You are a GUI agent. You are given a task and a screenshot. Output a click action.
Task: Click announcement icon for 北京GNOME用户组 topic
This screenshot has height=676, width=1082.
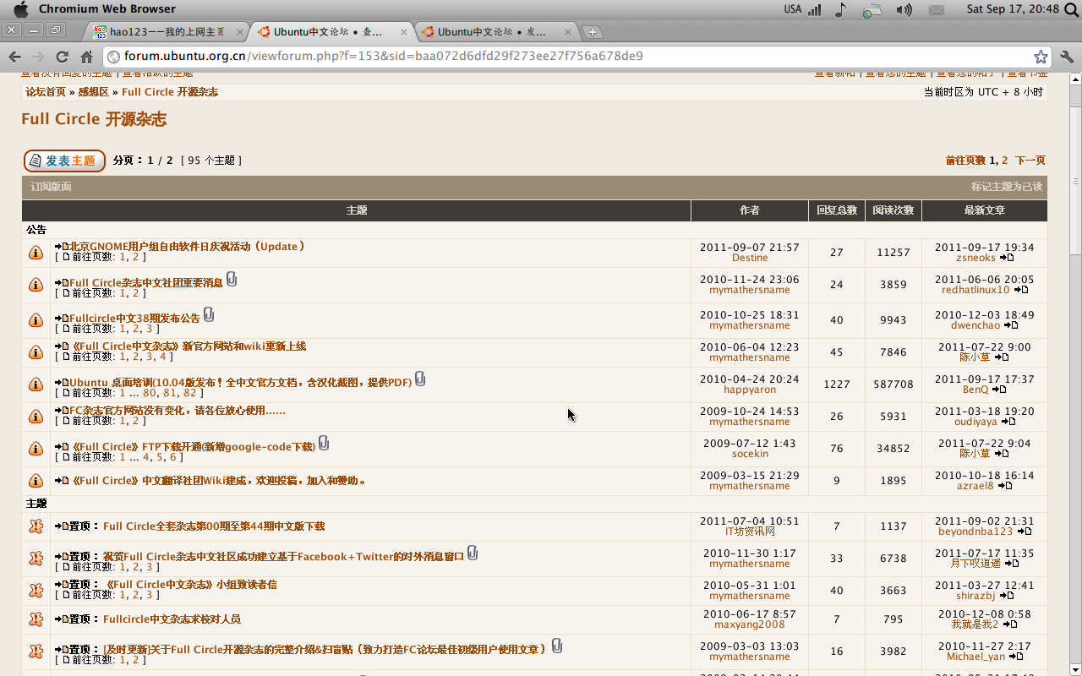[36, 253]
